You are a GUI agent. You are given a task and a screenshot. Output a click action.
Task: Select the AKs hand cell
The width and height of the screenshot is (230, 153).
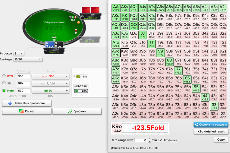click(x=125, y=8)
